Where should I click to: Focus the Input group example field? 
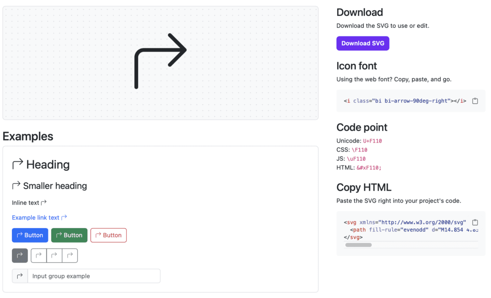point(94,276)
